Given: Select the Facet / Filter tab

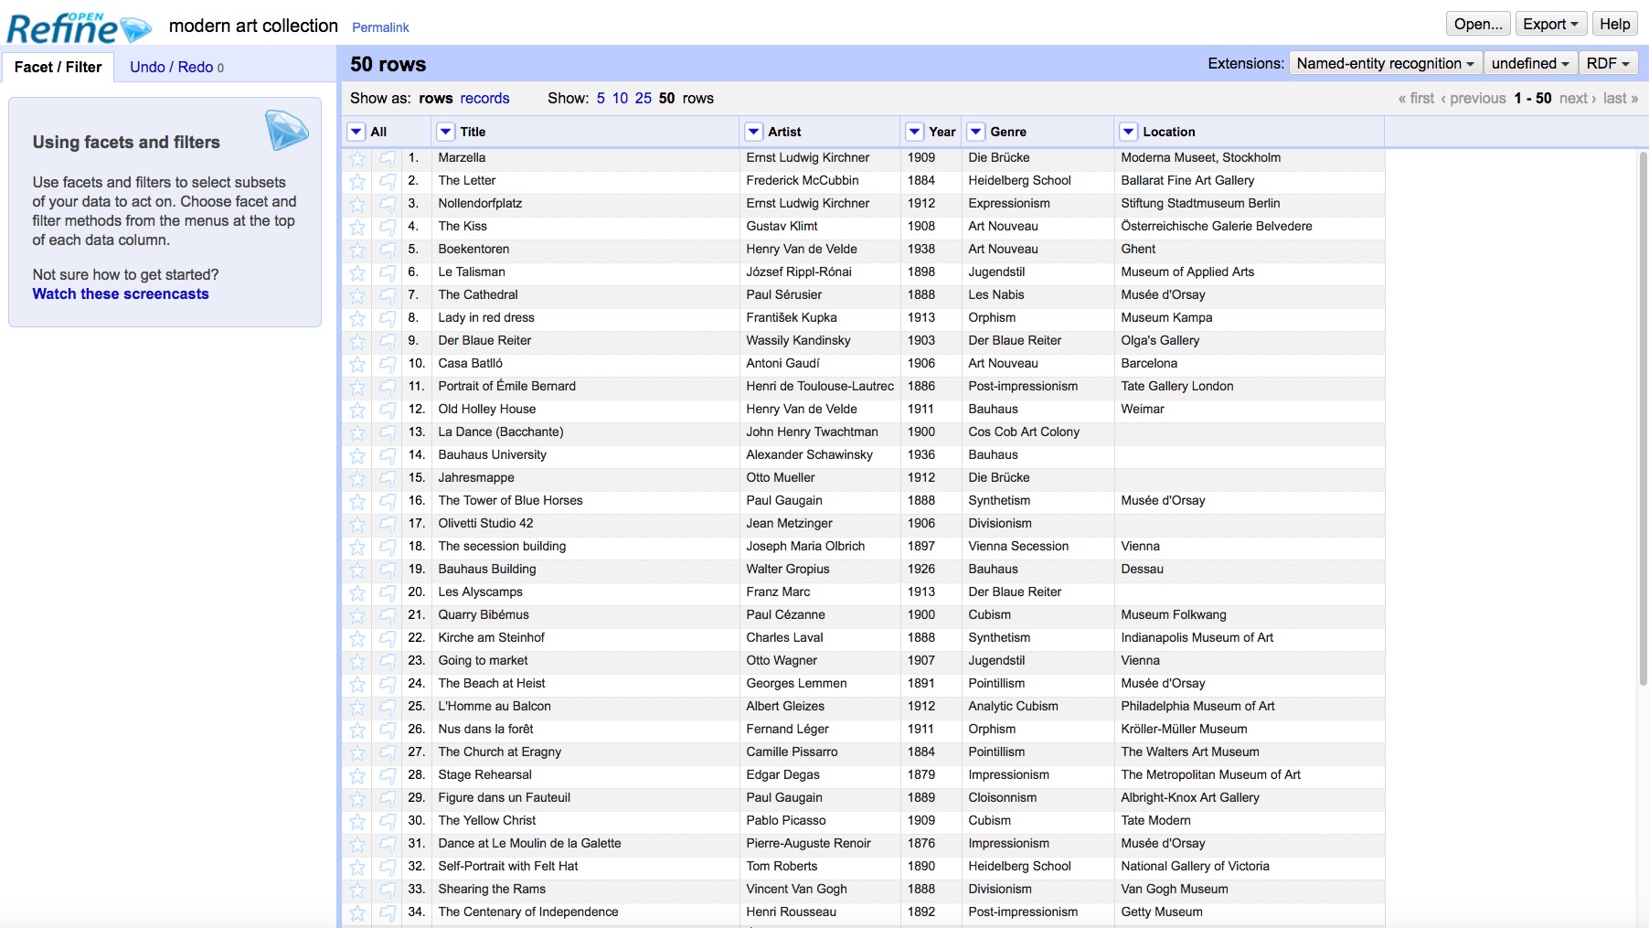Looking at the screenshot, I should (x=58, y=66).
